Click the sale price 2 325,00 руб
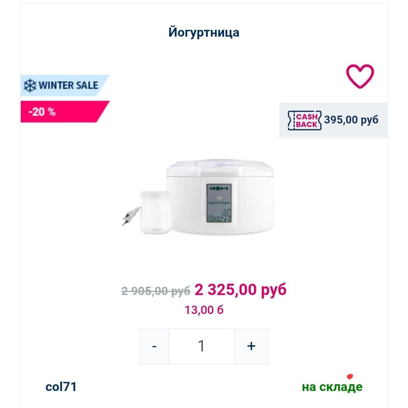Screen dimensions: 408x408 [x=240, y=289]
